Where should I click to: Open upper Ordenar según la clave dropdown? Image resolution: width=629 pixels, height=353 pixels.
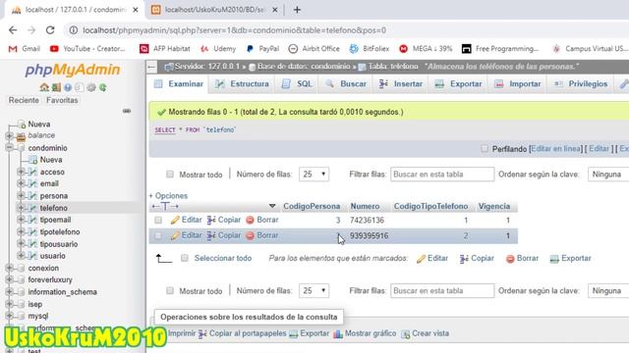[x=608, y=175]
